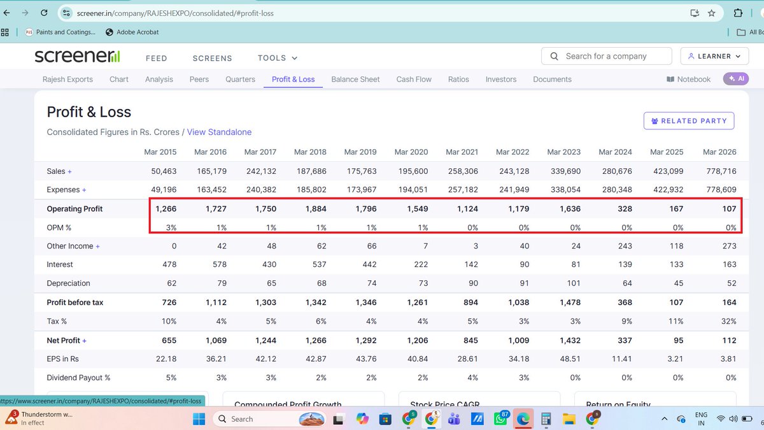Switch to the Ratios tab
764x430 pixels.
(x=458, y=80)
